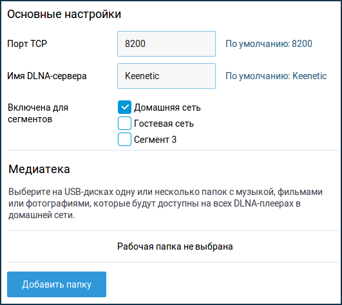Click the Сегмент 3 label text
Screen dimensions: 342x305
155,140
